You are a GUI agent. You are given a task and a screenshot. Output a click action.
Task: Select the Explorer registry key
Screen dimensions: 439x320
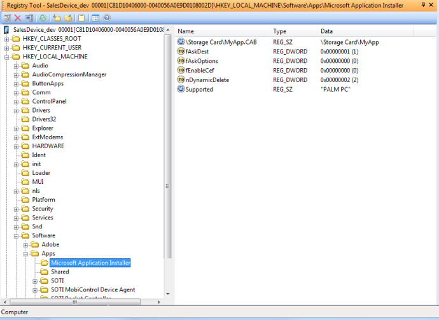(x=43, y=129)
